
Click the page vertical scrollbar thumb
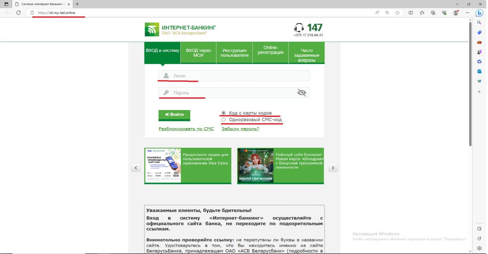470,84
